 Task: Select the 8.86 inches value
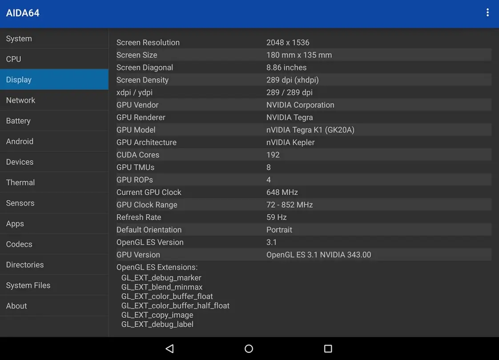point(286,68)
